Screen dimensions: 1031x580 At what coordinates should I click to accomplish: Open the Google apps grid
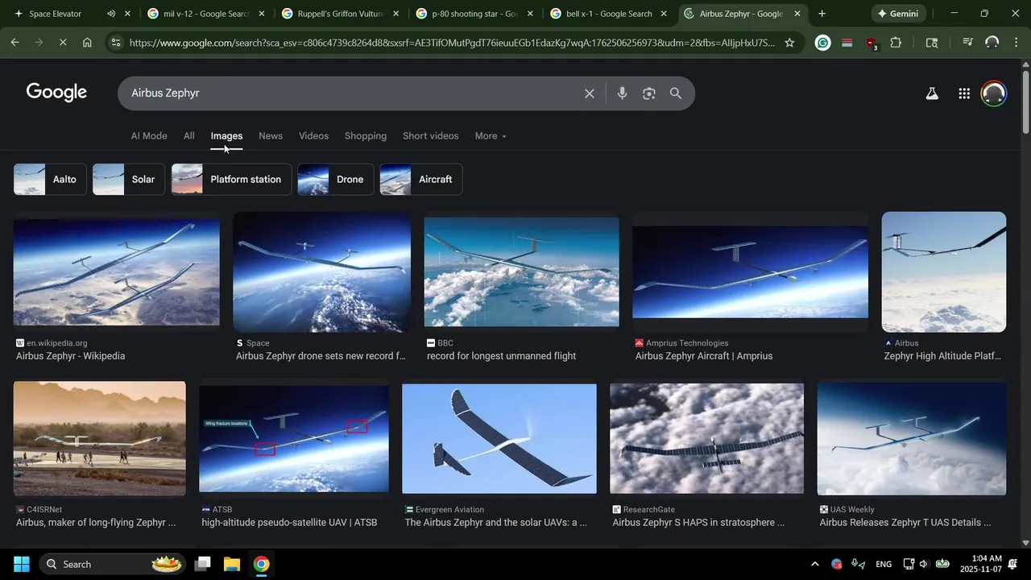point(964,93)
